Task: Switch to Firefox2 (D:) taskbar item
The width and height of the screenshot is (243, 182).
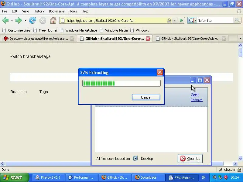Action: [x=48, y=177]
